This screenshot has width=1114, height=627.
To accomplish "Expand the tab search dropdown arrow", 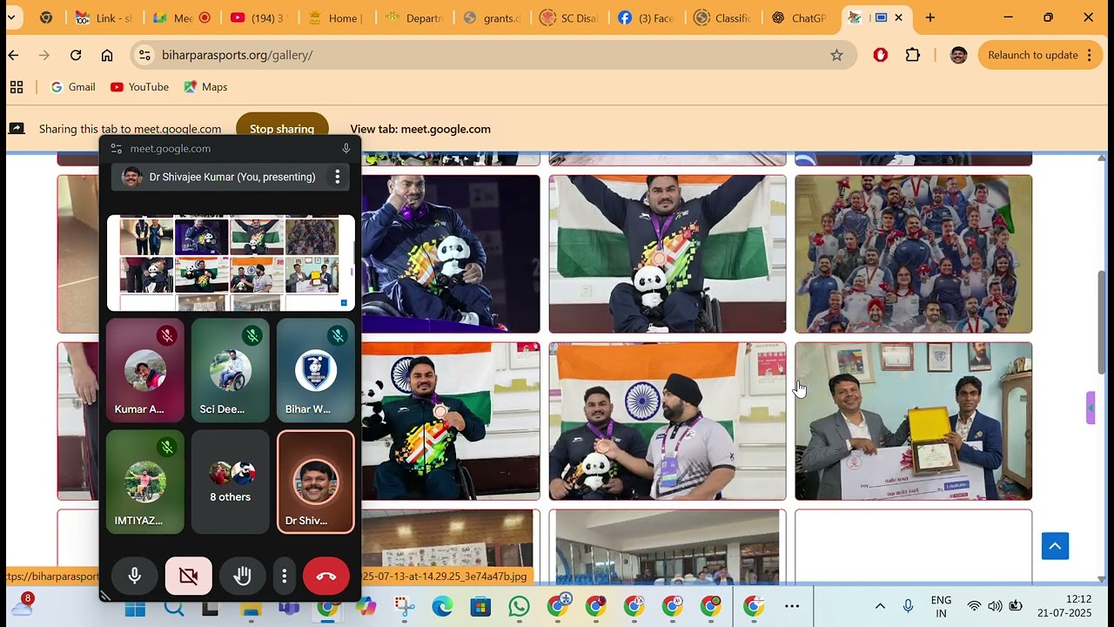I will [11, 17].
